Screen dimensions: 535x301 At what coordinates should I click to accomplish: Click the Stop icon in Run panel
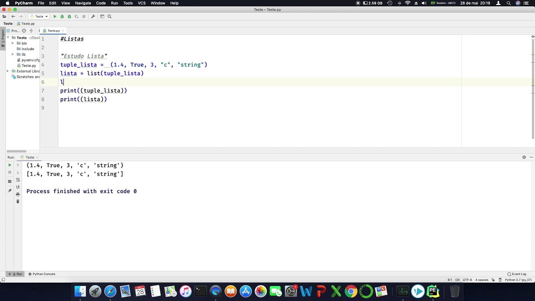click(10, 172)
